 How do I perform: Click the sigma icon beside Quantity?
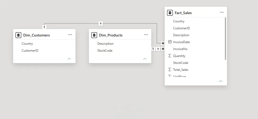[x=170, y=56]
